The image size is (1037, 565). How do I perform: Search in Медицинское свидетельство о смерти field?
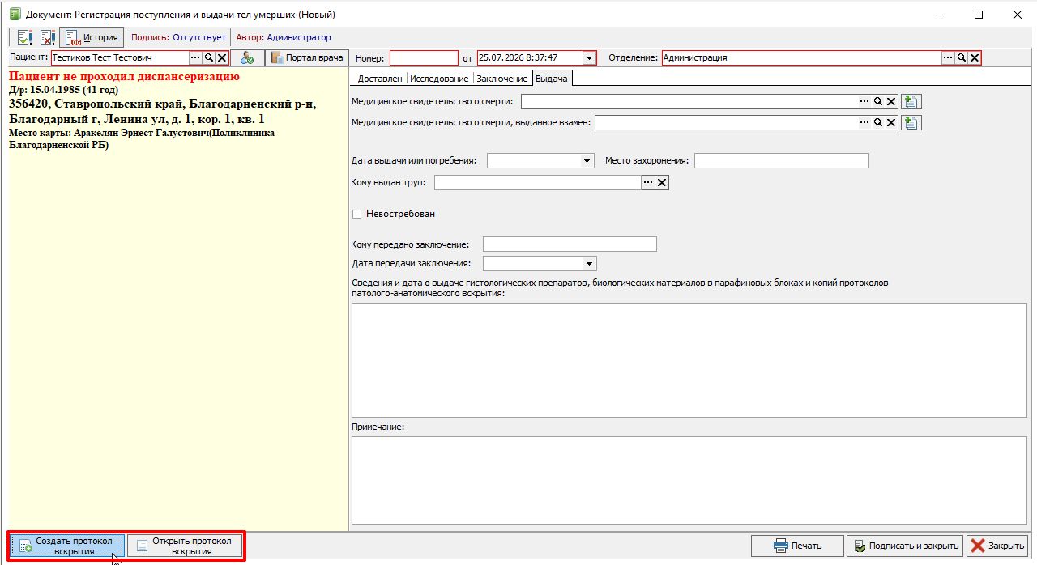877,102
